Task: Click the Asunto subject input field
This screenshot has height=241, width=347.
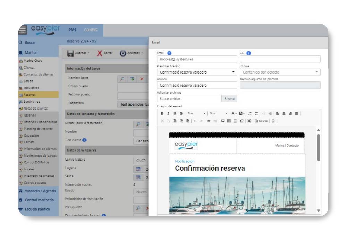Action: pos(197,85)
